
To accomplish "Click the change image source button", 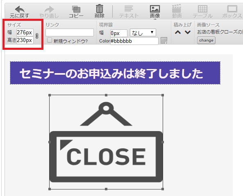I will [206, 40].
